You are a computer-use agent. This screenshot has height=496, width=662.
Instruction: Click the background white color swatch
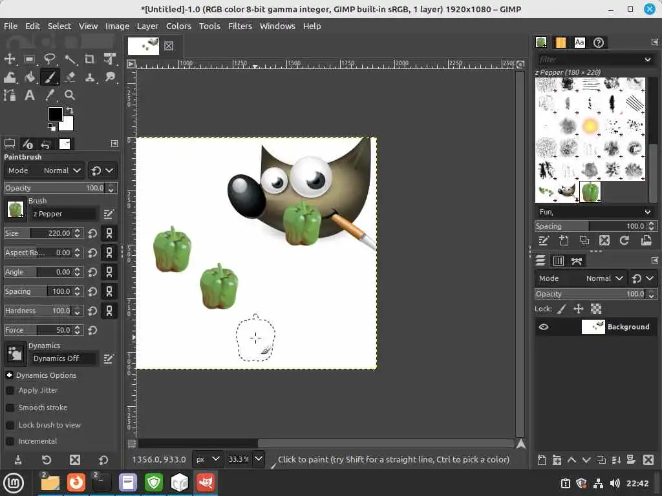(68, 125)
